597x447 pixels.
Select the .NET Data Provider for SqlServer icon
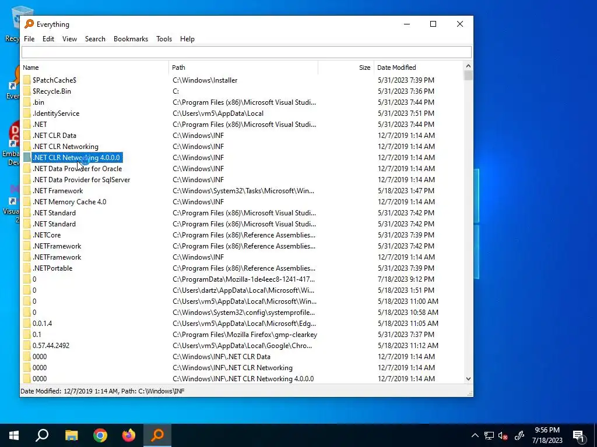point(27,179)
